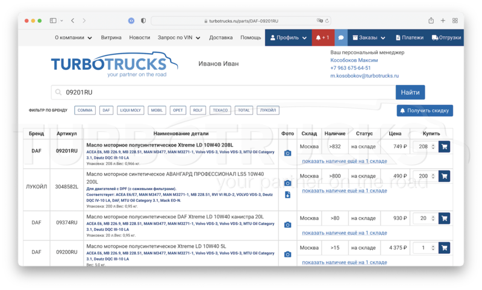Adjust quantity stepper for 09200RU

pyautogui.click(x=433, y=248)
